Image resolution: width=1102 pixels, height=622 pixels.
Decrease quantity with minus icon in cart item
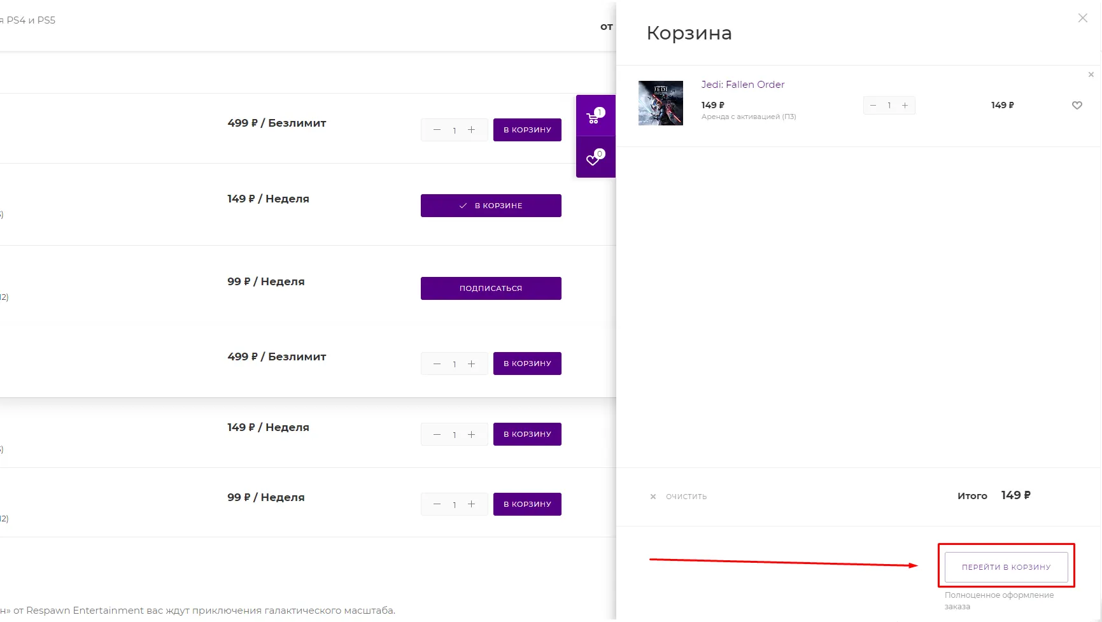pyautogui.click(x=873, y=105)
